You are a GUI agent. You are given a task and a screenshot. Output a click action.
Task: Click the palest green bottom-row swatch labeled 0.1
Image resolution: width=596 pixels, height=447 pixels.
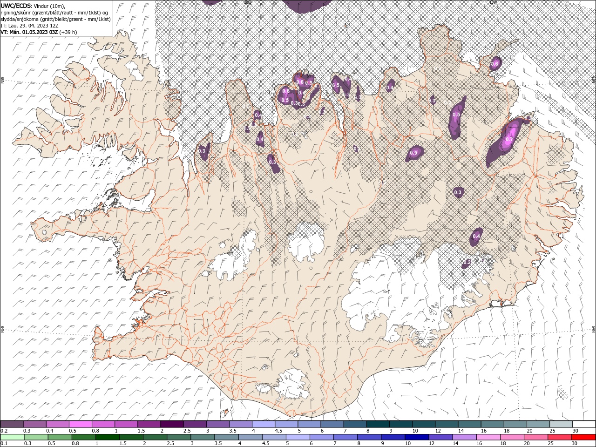13,437
